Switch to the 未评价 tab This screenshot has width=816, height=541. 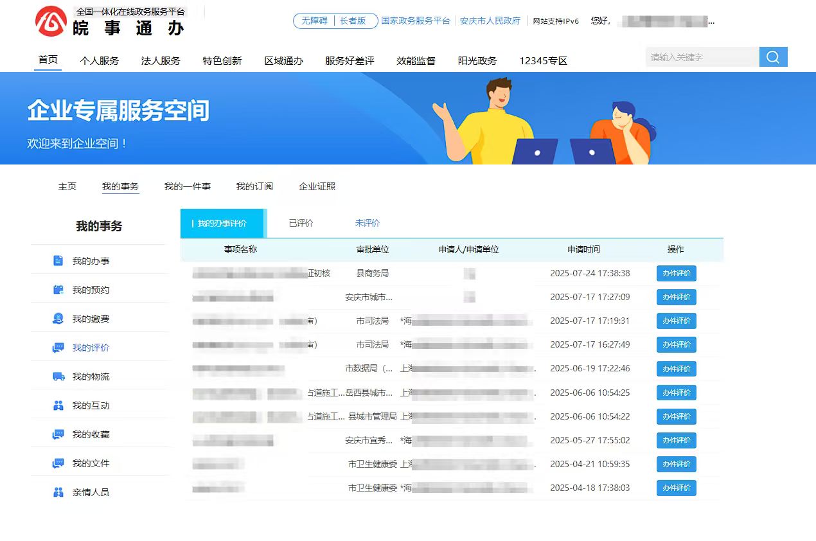pyautogui.click(x=368, y=224)
